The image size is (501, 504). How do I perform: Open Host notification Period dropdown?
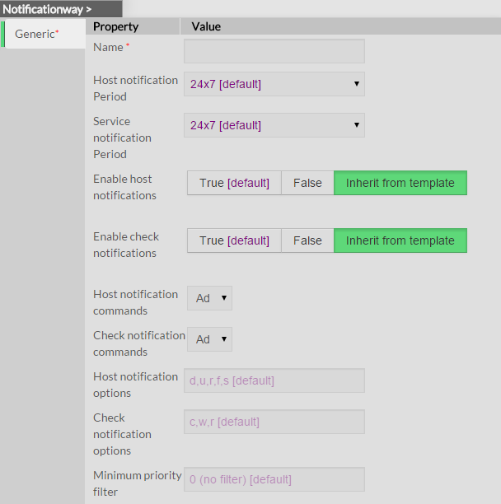pos(274,84)
